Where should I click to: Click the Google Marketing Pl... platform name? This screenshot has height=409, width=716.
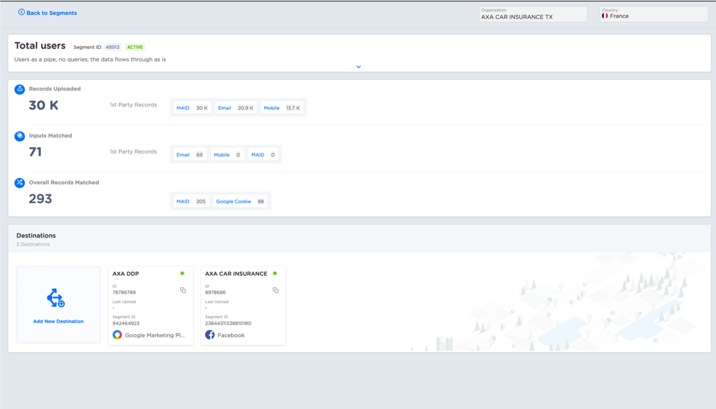click(x=155, y=336)
